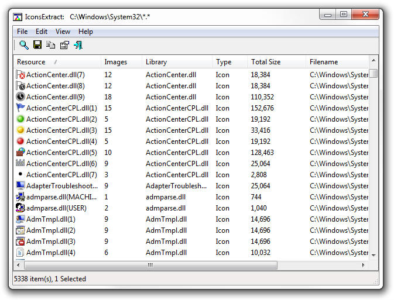This screenshot has height=300, width=394.
Task: Click the horizontal scrollbar right arrow
Action: tap(364, 265)
